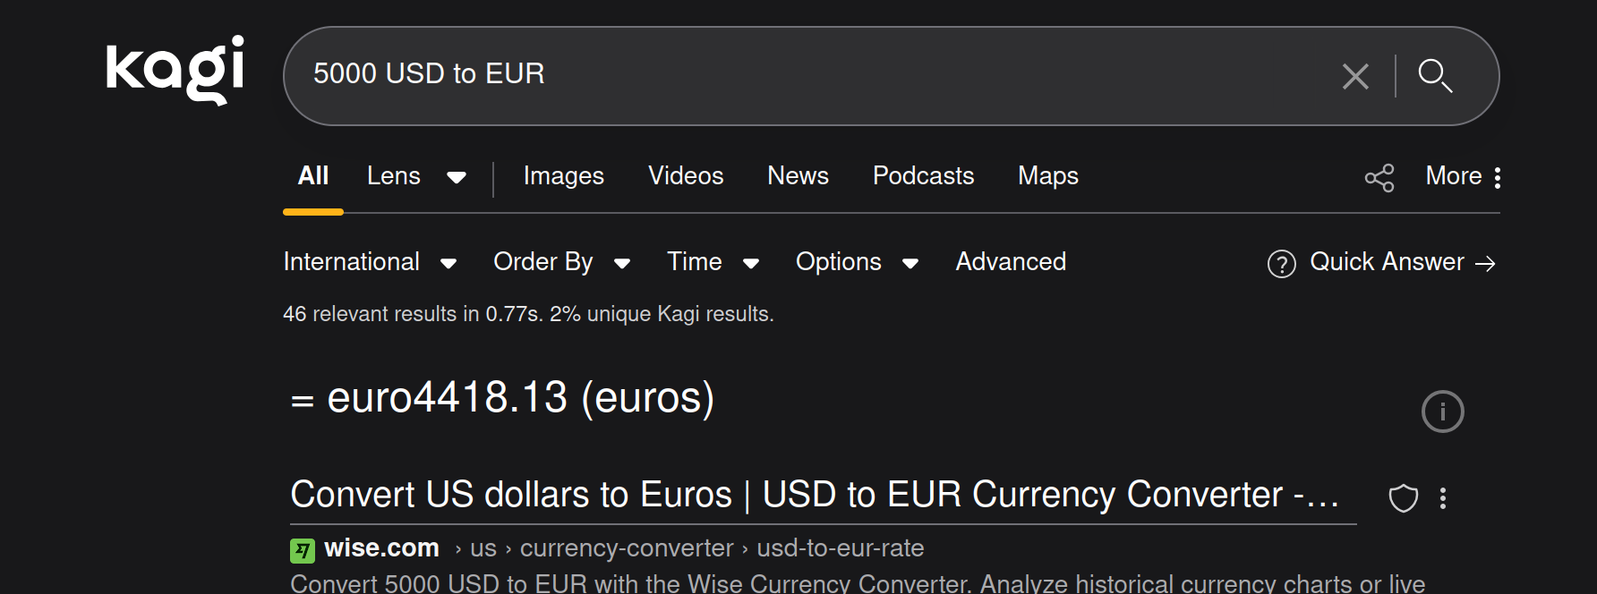Image resolution: width=1597 pixels, height=594 pixels.
Task: Switch to the News tab
Action: [x=798, y=176]
